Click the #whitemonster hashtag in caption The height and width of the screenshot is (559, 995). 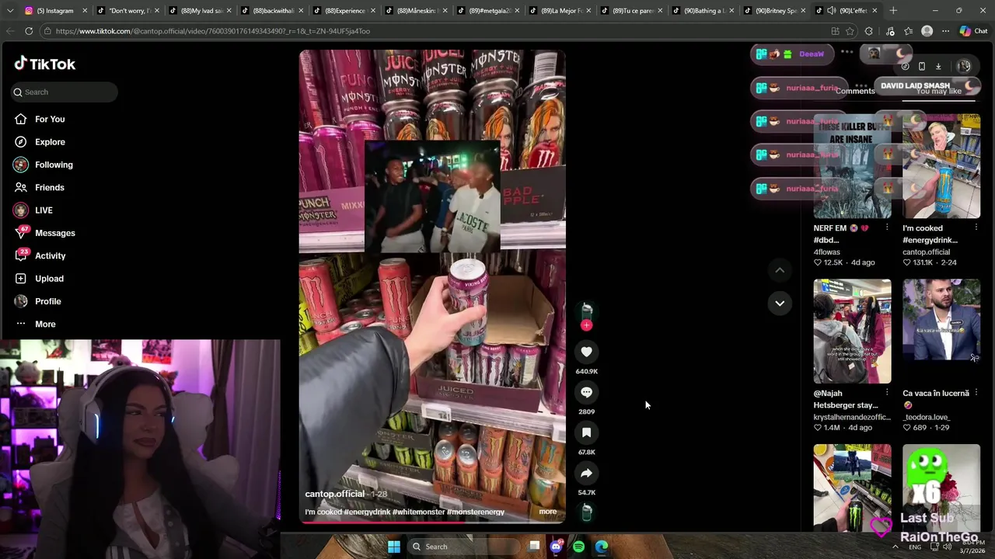click(418, 512)
